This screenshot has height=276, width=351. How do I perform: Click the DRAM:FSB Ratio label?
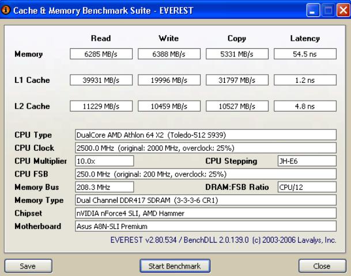tap(237, 187)
